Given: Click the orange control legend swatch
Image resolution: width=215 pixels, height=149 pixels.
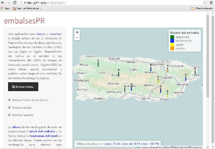Looking at the screenshot, I should (172, 48).
